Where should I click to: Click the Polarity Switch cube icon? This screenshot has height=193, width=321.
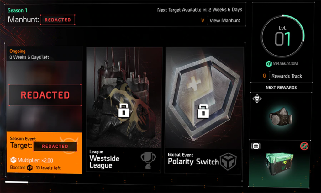228,162
